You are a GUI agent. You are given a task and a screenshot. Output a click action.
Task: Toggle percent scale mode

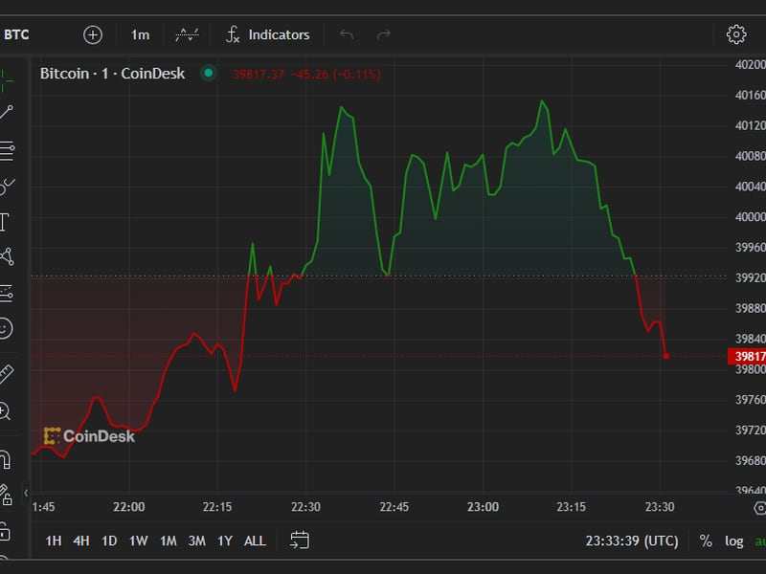[706, 541]
